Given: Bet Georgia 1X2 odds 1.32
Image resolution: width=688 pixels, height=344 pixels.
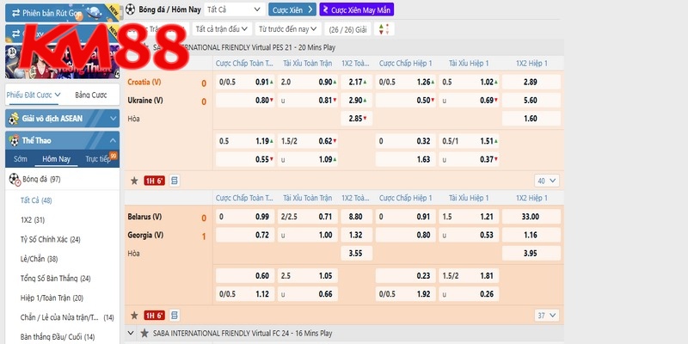Looking at the screenshot, I should 356,235.
